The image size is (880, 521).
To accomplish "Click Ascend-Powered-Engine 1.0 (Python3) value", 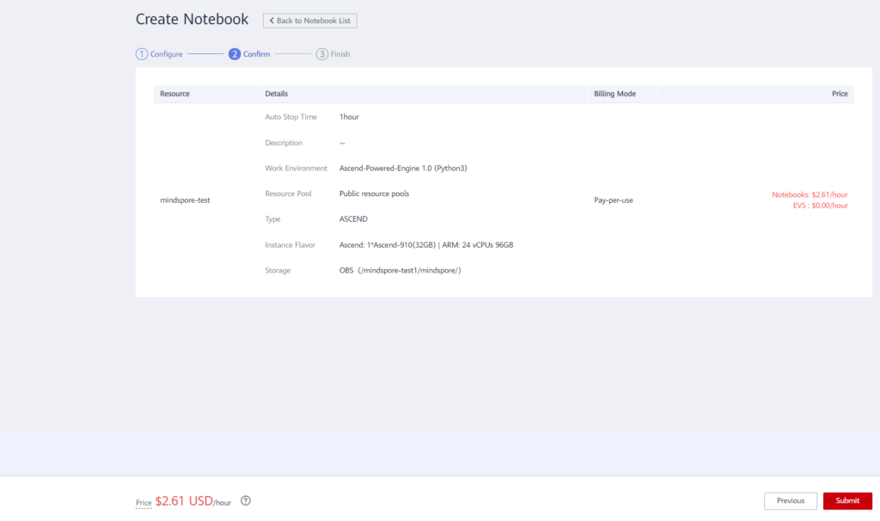I will (x=403, y=169).
